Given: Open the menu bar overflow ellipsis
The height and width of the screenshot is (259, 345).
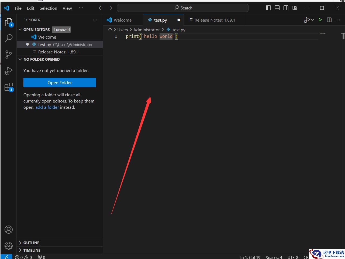Looking at the screenshot, I should click(81, 8).
